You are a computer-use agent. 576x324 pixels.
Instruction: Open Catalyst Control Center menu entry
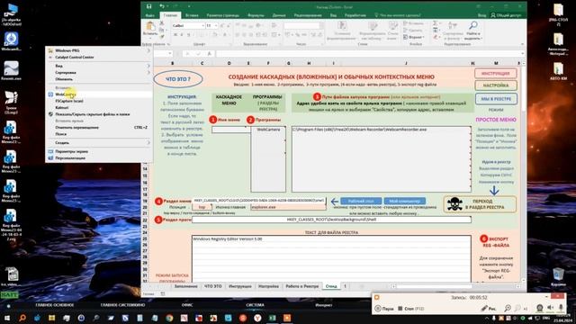[x=99, y=57]
